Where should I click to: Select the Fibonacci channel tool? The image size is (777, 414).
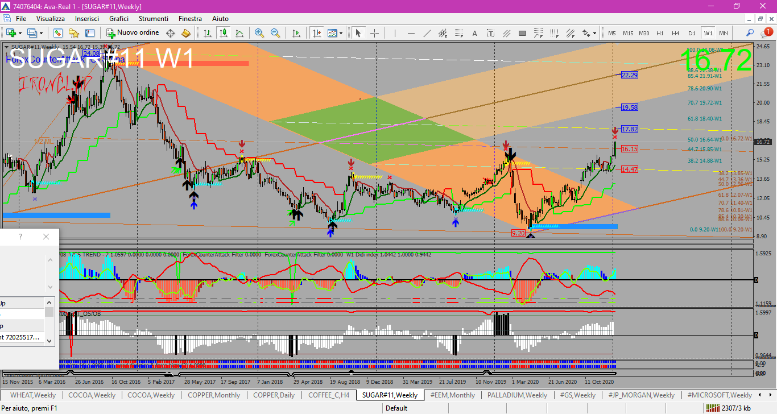(571, 33)
